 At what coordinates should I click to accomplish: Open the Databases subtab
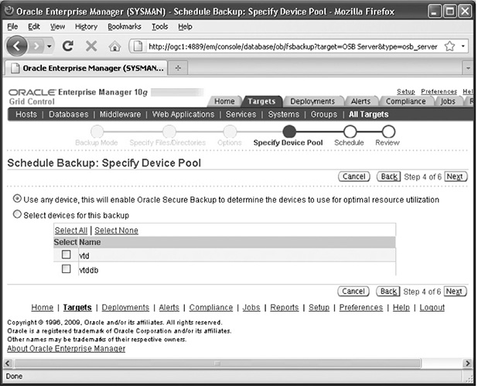point(69,114)
